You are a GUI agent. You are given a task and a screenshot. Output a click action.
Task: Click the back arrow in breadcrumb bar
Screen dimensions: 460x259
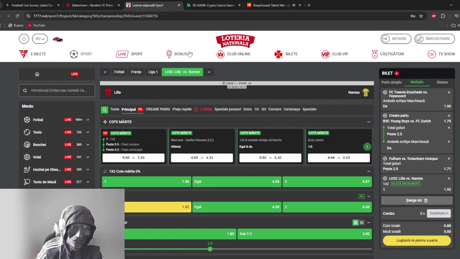point(105,72)
